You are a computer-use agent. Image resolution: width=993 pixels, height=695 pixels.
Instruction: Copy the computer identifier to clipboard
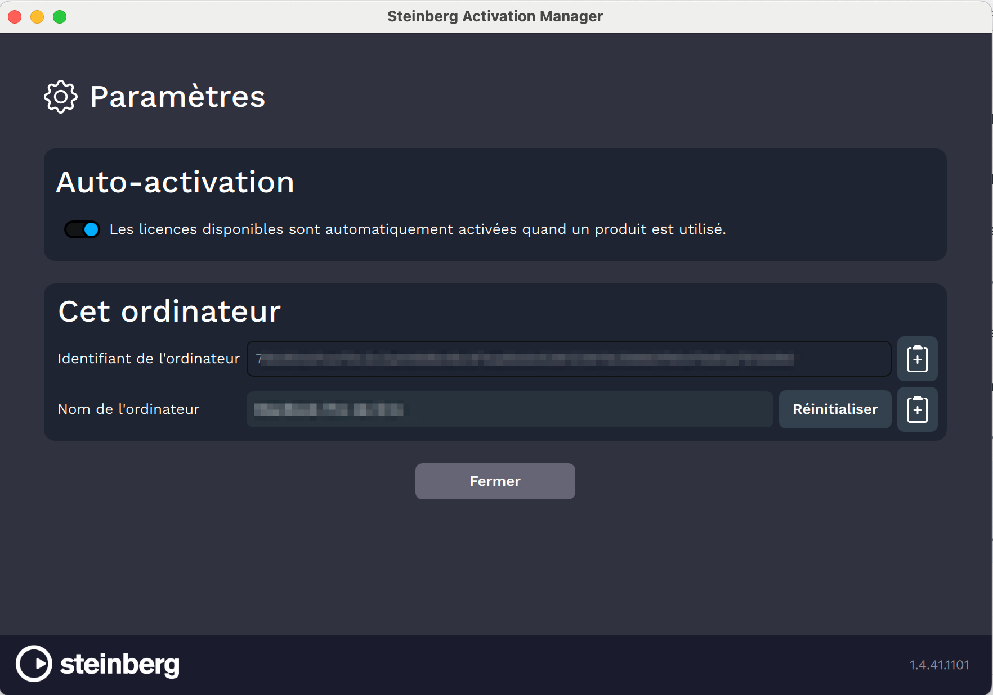(917, 359)
